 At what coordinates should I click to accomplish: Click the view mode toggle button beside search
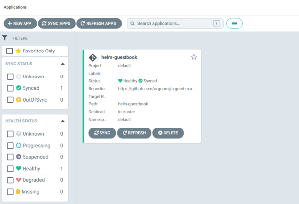(x=234, y=23)
